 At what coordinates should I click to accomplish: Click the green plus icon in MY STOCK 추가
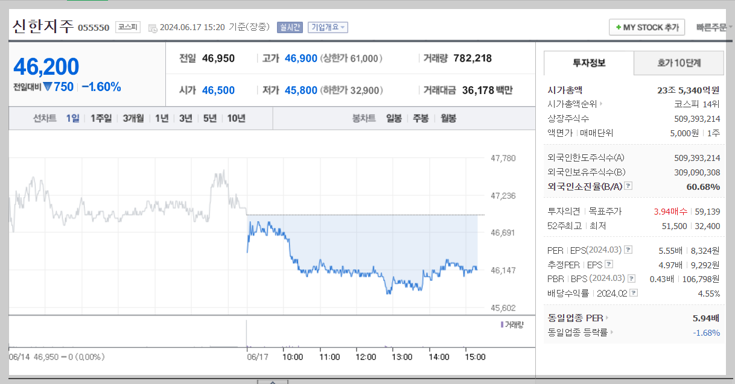click(x=618, y=28)
